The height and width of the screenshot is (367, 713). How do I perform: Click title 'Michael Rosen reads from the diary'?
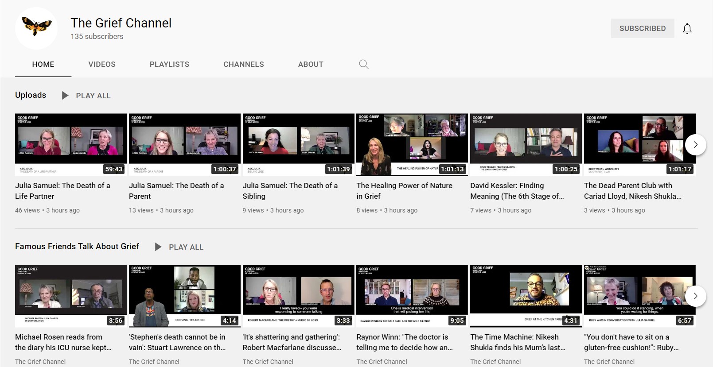(63, 342)
